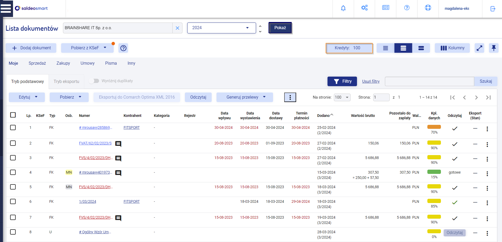Click orange 70% data progress bar

tap(434, 127)
